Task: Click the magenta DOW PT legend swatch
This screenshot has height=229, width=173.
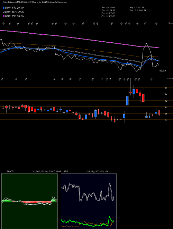Action: pos(3,16)
